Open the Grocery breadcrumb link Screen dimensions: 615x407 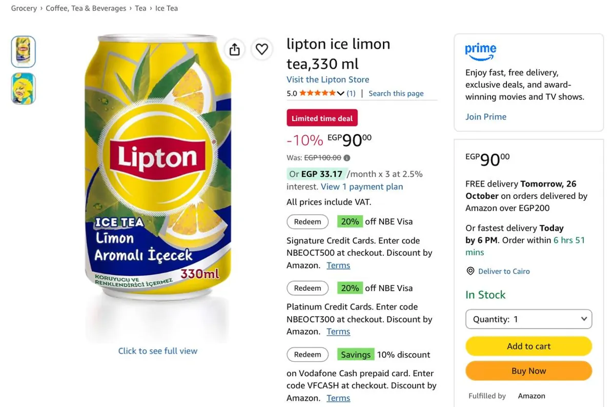click(24, 8)
